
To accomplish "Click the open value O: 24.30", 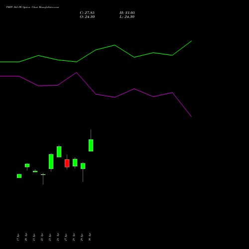I will (87, 17).
